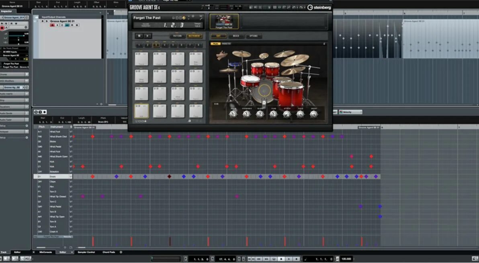Select pad group 3

pyautogui.click(x=156, y=45)
